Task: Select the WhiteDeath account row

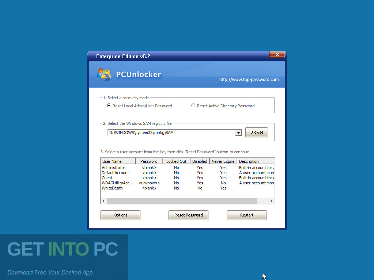Action: pos(188,188)
